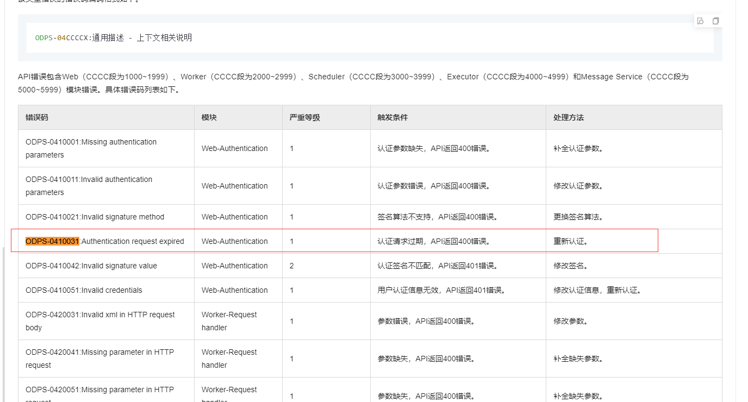Click Web-Authentication in the ODPS-0410051 row
Screen dimensions: 748x402
point(235,290)
